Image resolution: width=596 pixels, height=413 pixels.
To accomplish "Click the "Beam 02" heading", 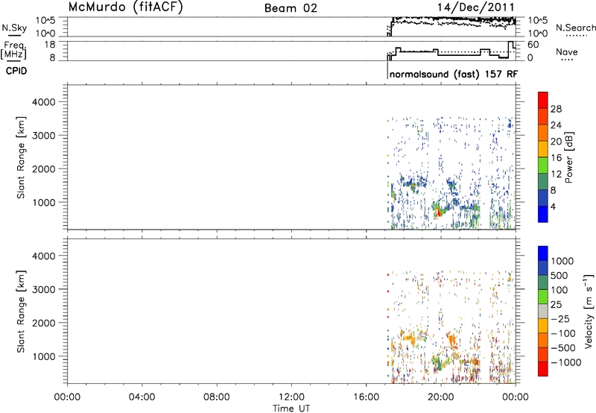I will [x=291, y=8].
